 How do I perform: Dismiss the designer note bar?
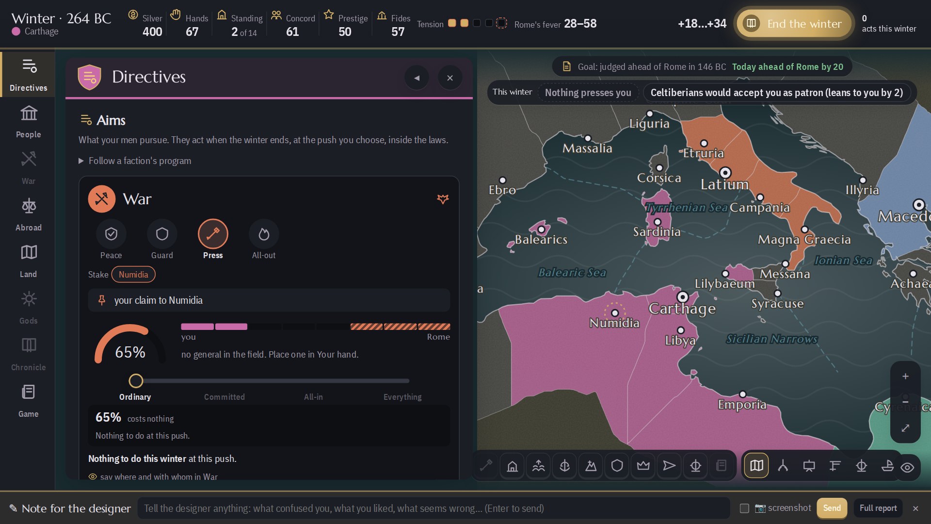pos(915,508)
